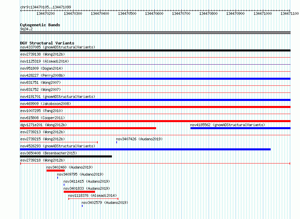The height and width of the screenshot is (219, 300).
Task: Open variant nsv831752 (Wong2007)
Action: (x=40, y=89)
